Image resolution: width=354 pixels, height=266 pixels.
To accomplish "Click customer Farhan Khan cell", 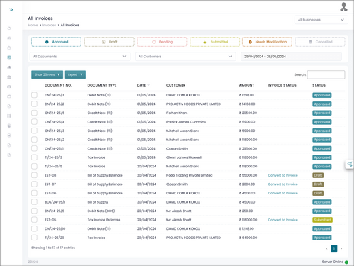I will (176, 113).
